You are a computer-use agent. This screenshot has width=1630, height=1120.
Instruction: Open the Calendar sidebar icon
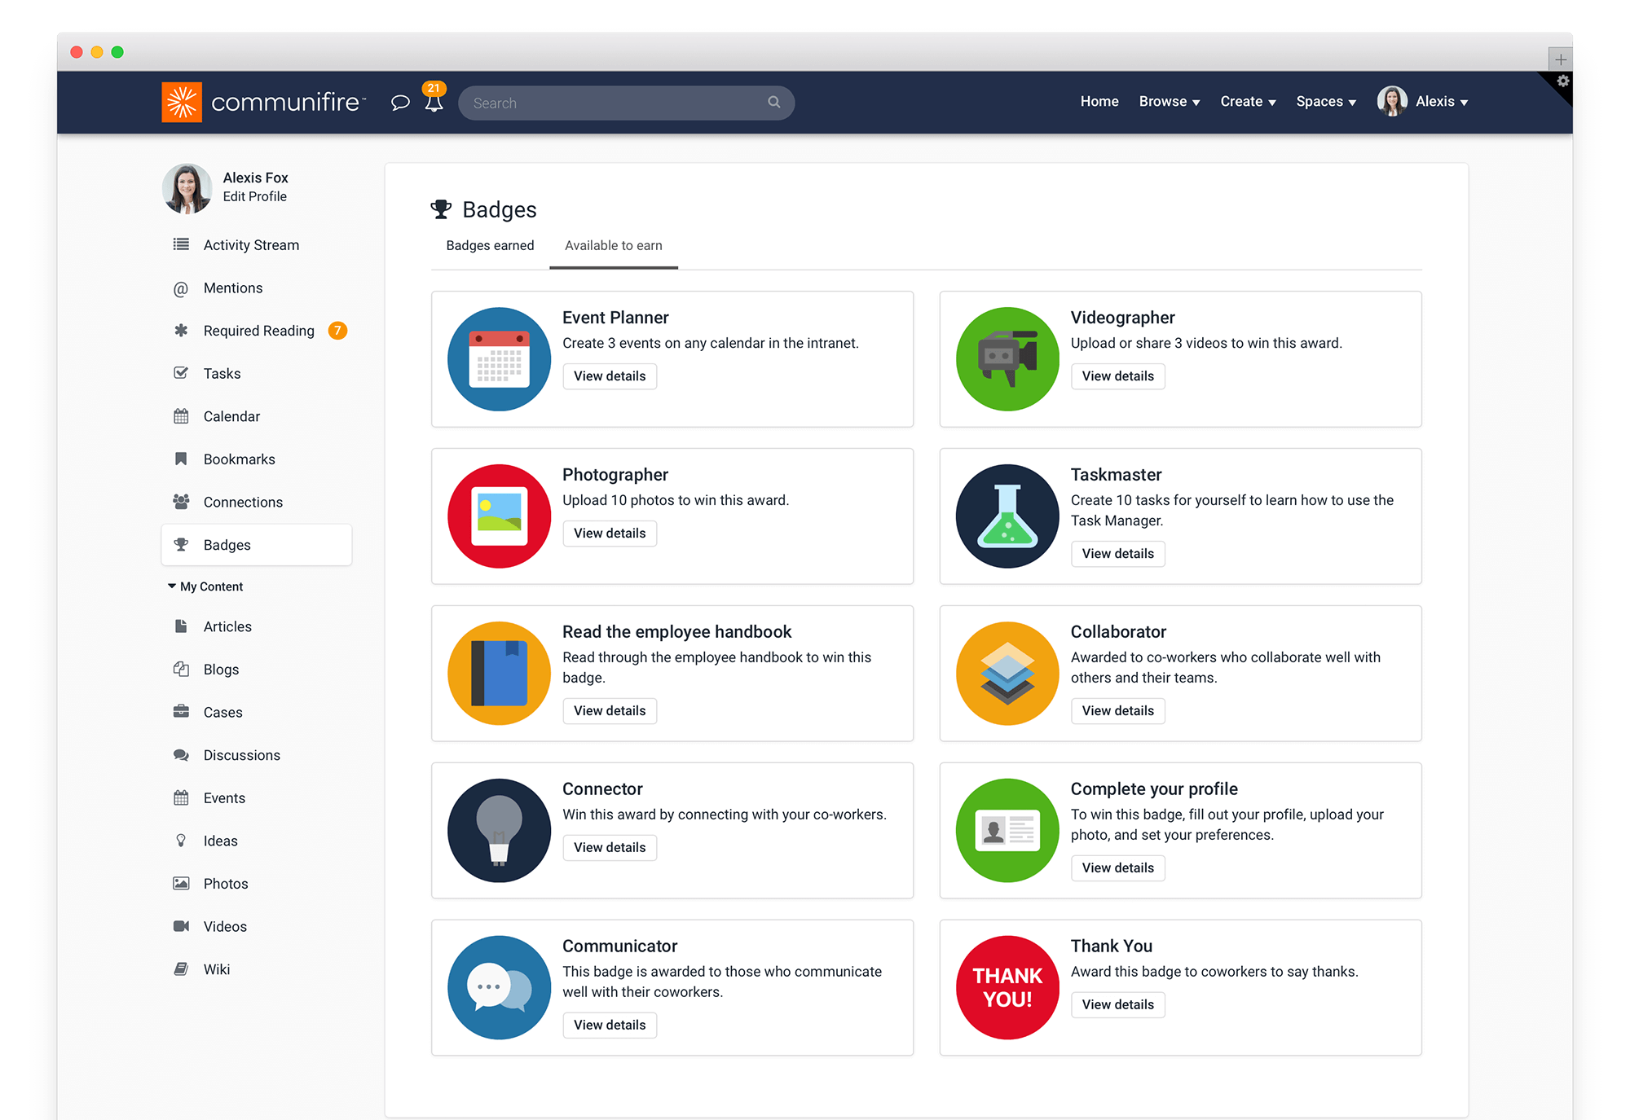[x=182, y=416]
